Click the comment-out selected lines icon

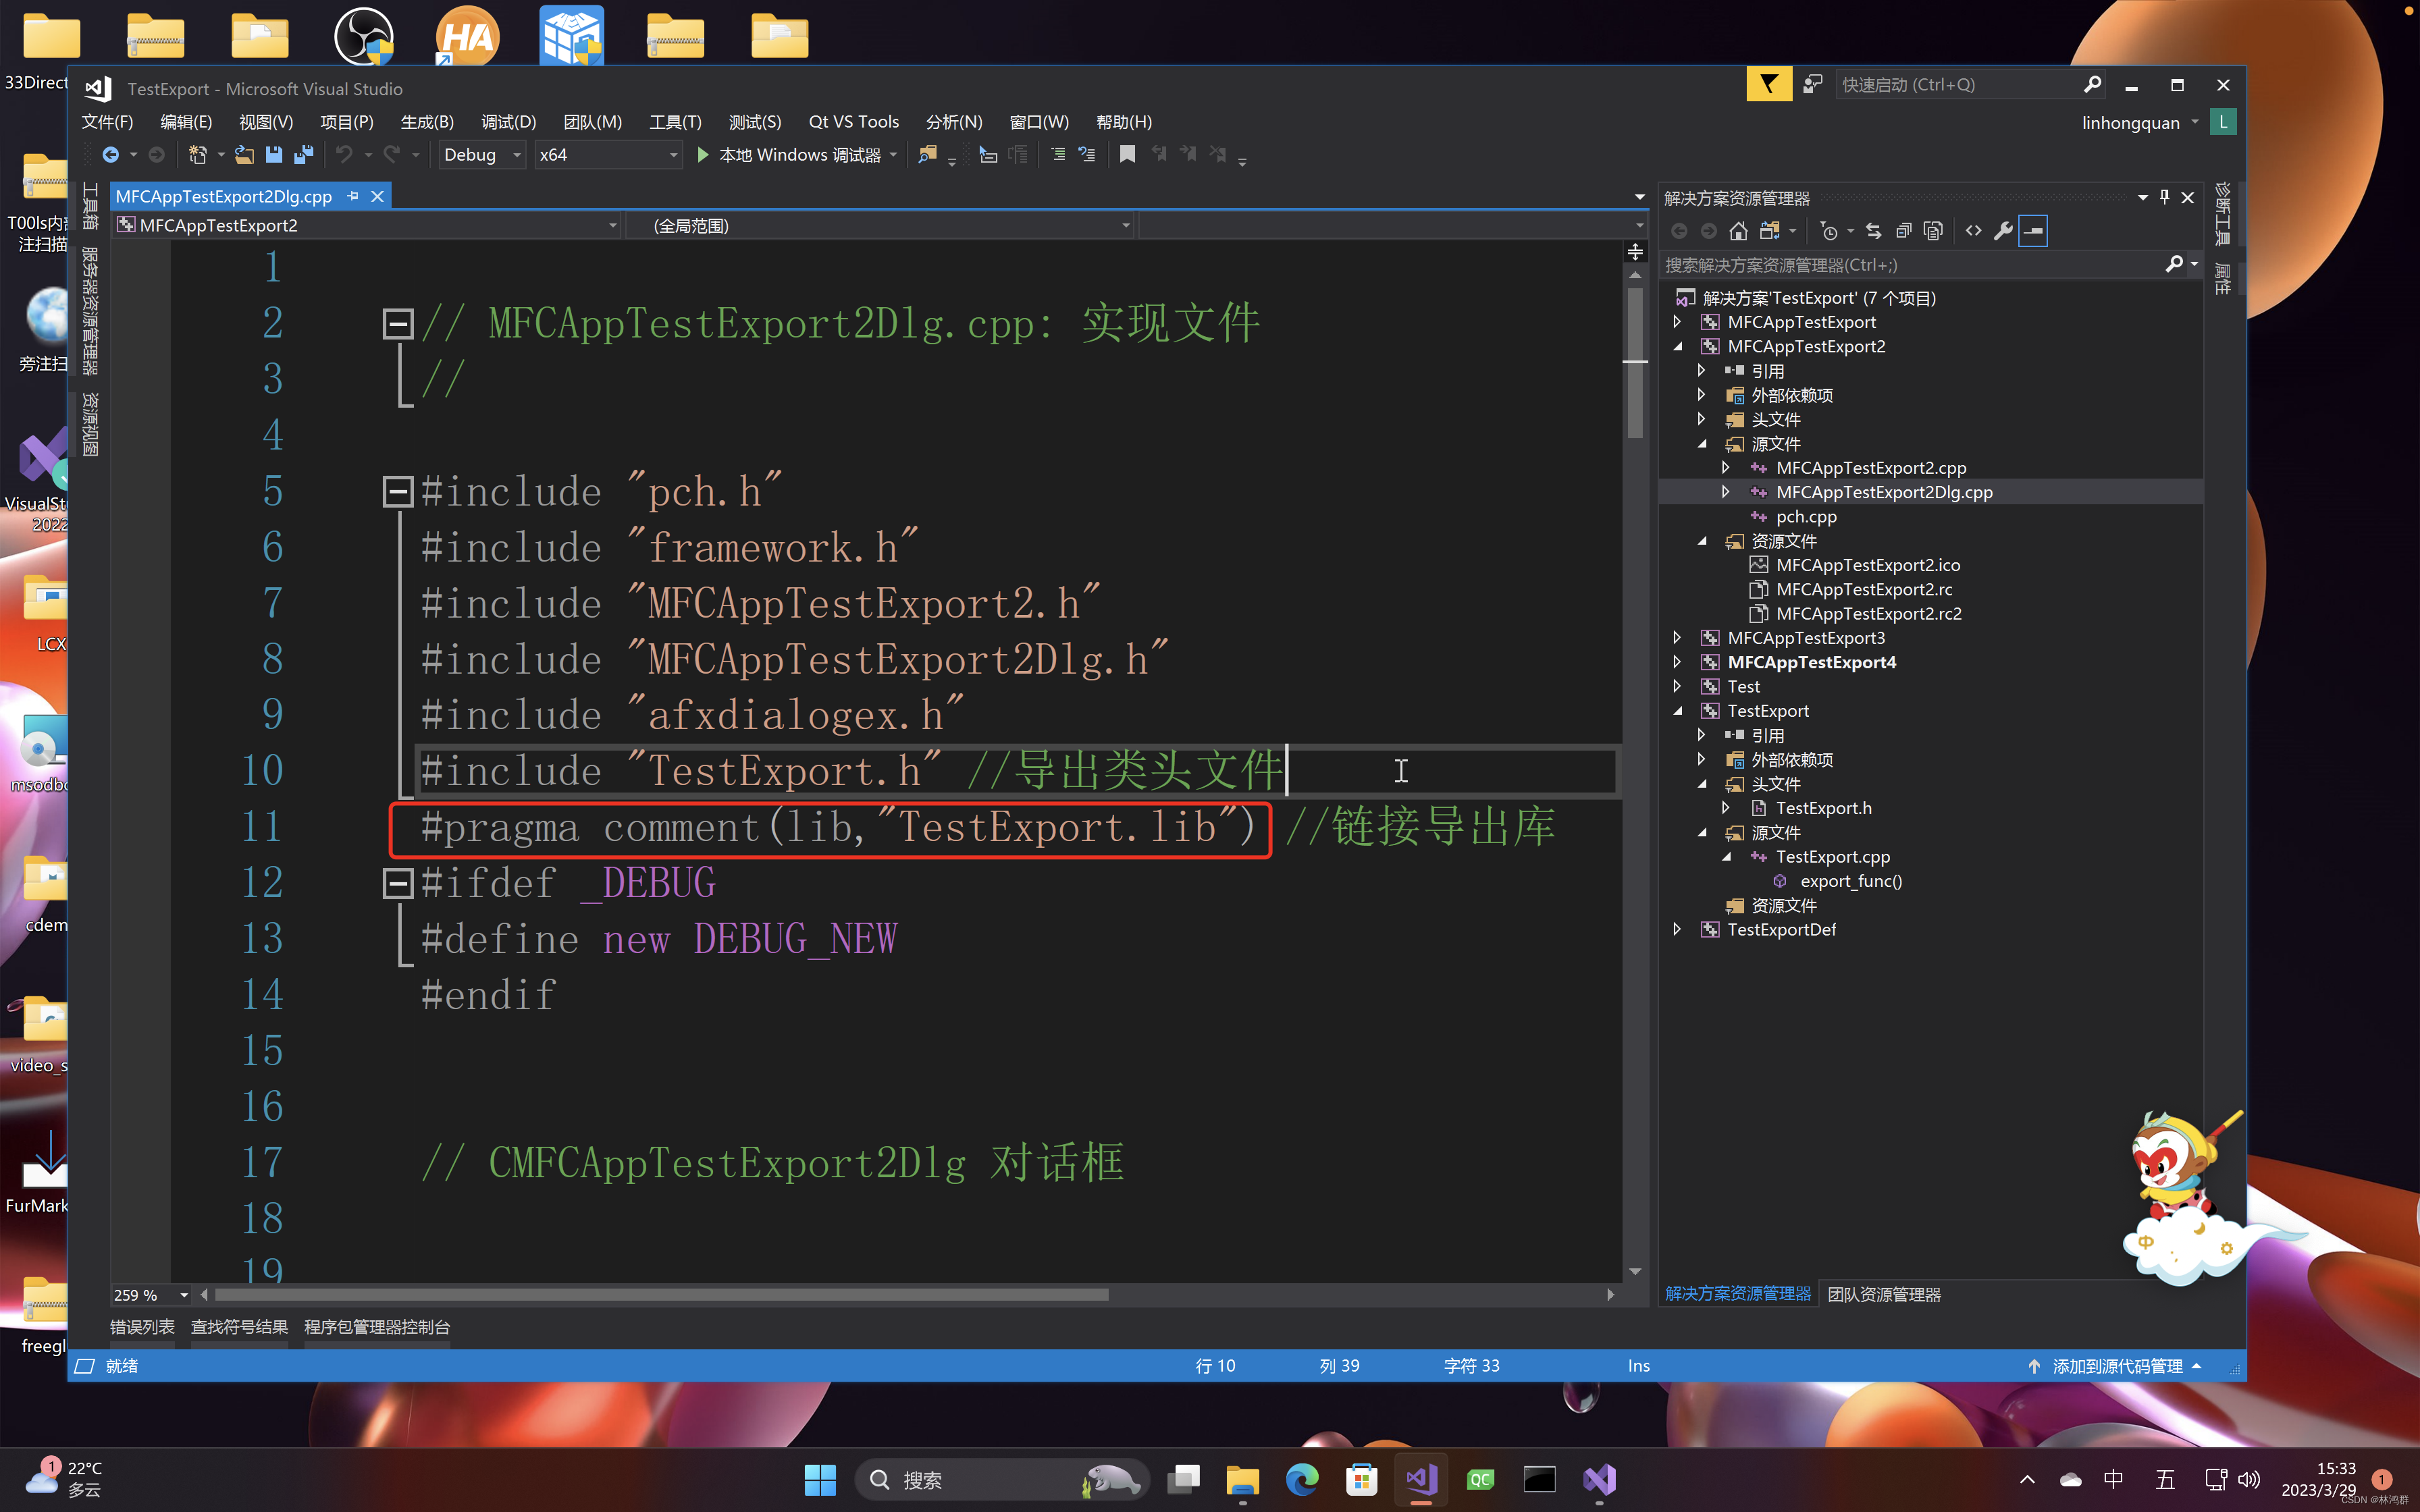point(1058,154)
